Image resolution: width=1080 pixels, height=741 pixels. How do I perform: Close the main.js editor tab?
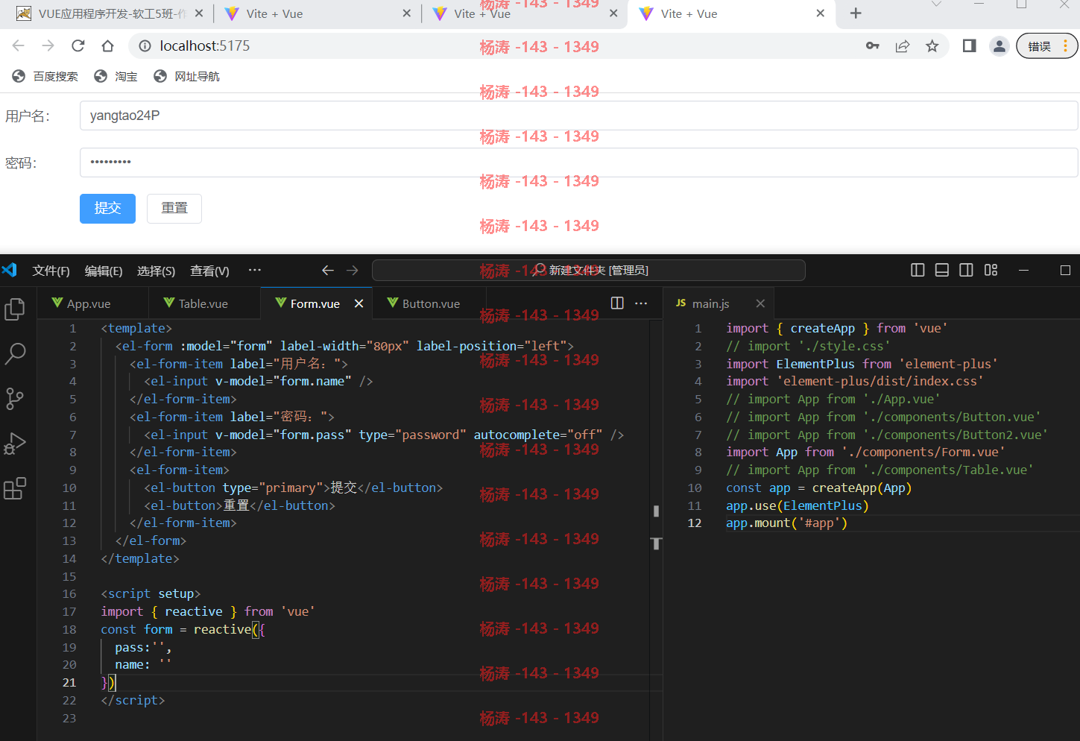coord(760,303)
